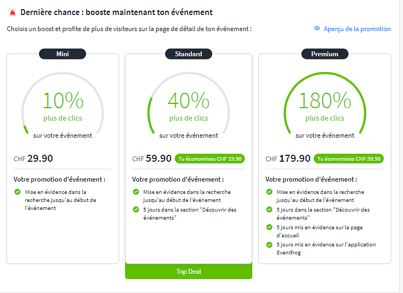This screenshot has height=293, width=403.
Task: Click the Premium price CHF 179.90
Action: (288, 158)
